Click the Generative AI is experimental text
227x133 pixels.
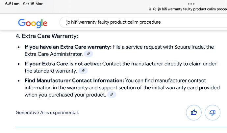(x=47, y=112)
